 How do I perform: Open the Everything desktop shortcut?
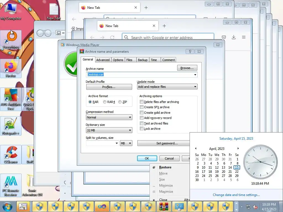[x=11, y=40]
